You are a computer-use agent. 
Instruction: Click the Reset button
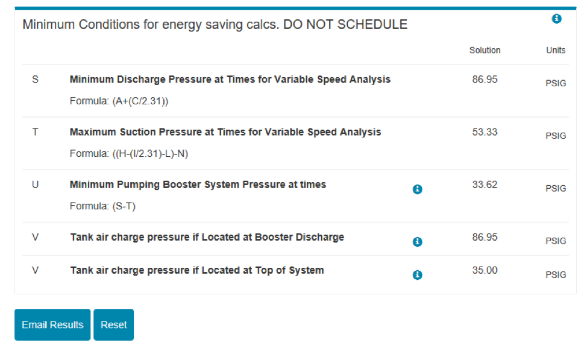click(x=114, y=324)
